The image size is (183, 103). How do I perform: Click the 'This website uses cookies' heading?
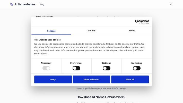[x=47, y=40]
